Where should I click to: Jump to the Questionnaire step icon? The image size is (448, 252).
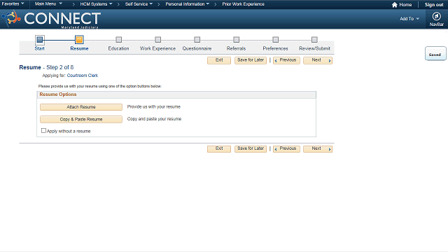[197, 39]
